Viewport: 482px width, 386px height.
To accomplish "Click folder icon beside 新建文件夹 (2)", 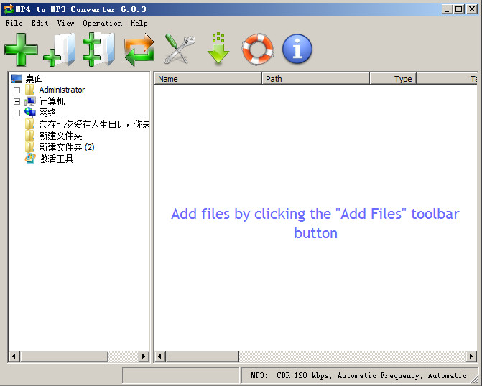I will 30,147.
